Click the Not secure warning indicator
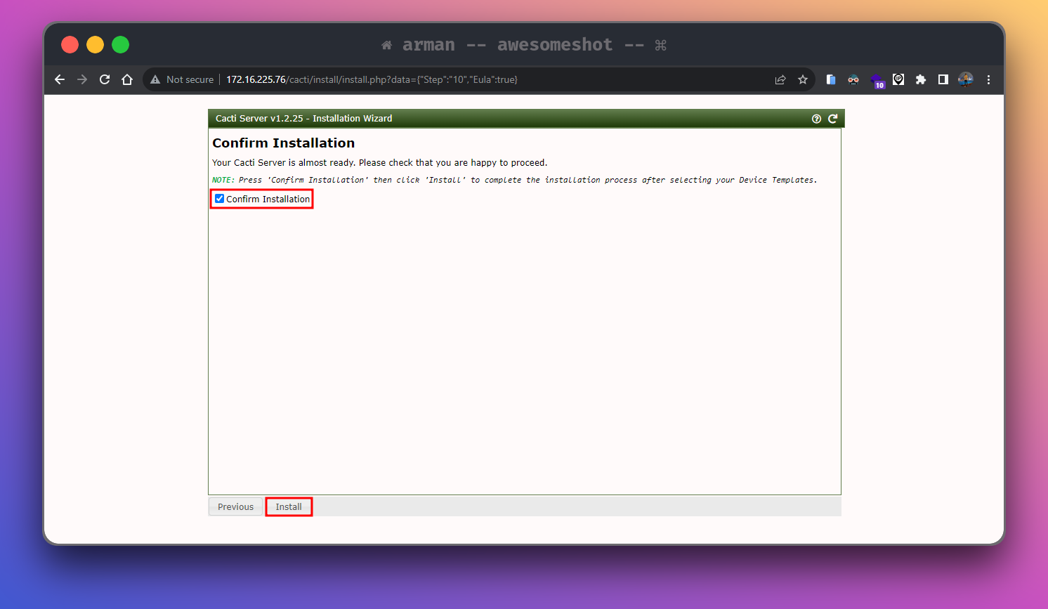 click(182, 79)
